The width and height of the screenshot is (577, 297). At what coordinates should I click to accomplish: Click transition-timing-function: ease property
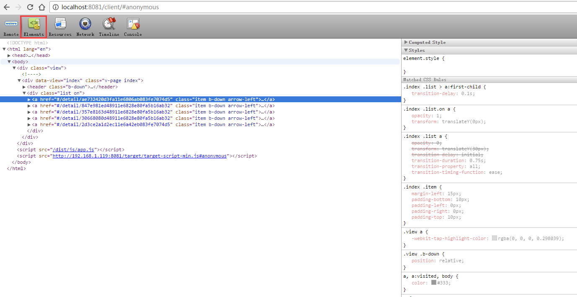457,172
